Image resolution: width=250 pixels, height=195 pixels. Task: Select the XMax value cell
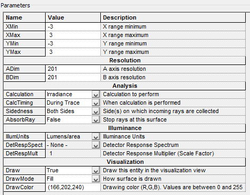[x=73, y=35]
